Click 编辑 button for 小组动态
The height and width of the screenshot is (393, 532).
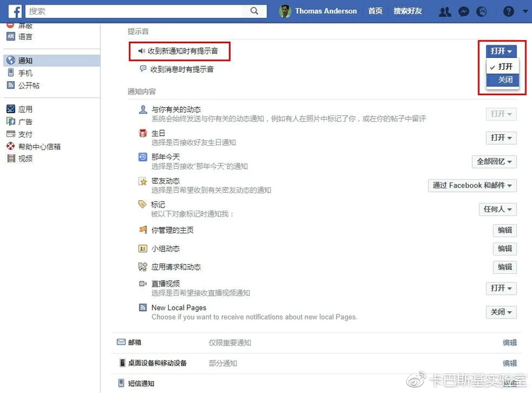tap(505, 249)
